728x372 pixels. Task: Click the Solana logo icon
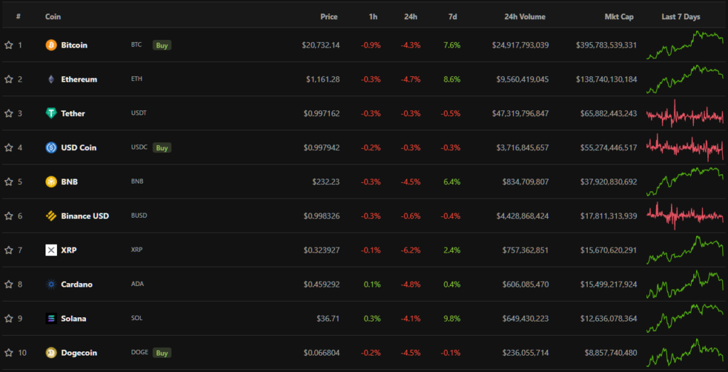click(51, 319)
